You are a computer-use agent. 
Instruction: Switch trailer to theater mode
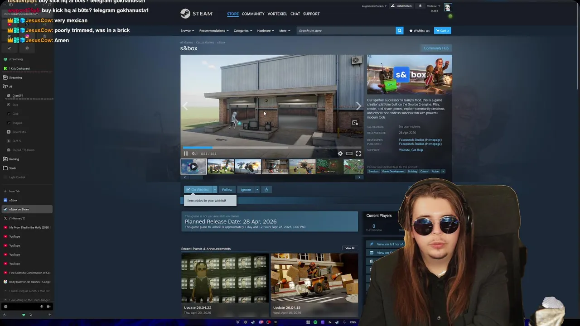(349, 153)
